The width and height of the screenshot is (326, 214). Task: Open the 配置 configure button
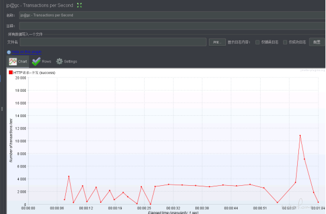pos(317,42)
